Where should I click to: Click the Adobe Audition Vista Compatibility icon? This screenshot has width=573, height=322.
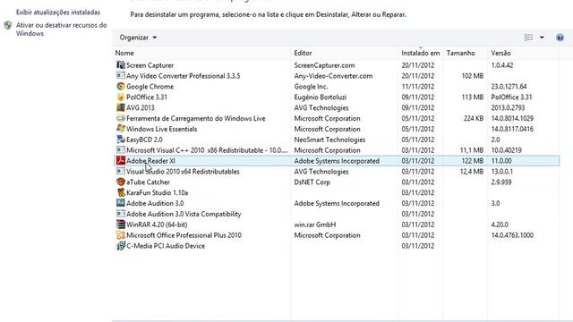[121, 213]
